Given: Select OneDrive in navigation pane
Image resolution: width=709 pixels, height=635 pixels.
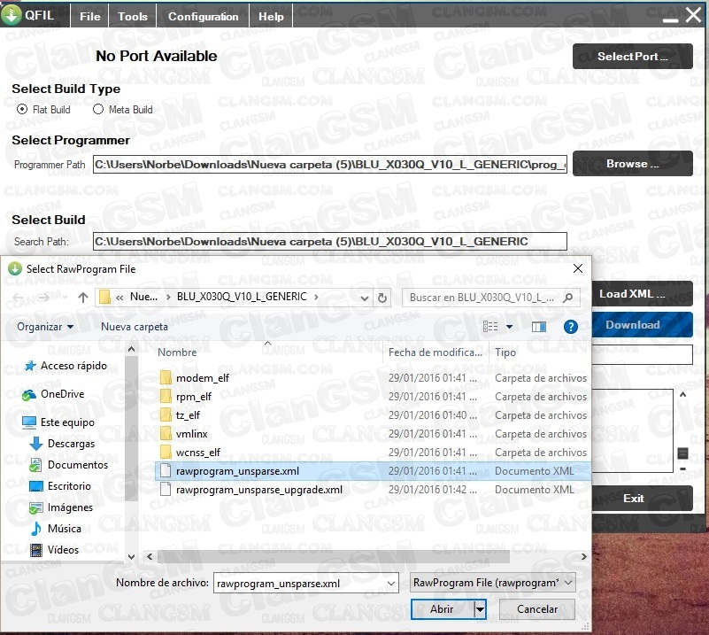Looking at the screenshot, I should 62,394.
